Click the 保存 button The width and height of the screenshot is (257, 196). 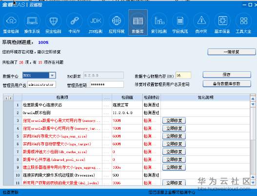(x=227, y=75)
